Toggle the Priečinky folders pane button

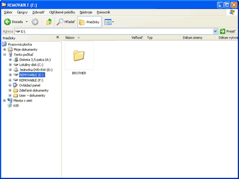pos(89,22)
